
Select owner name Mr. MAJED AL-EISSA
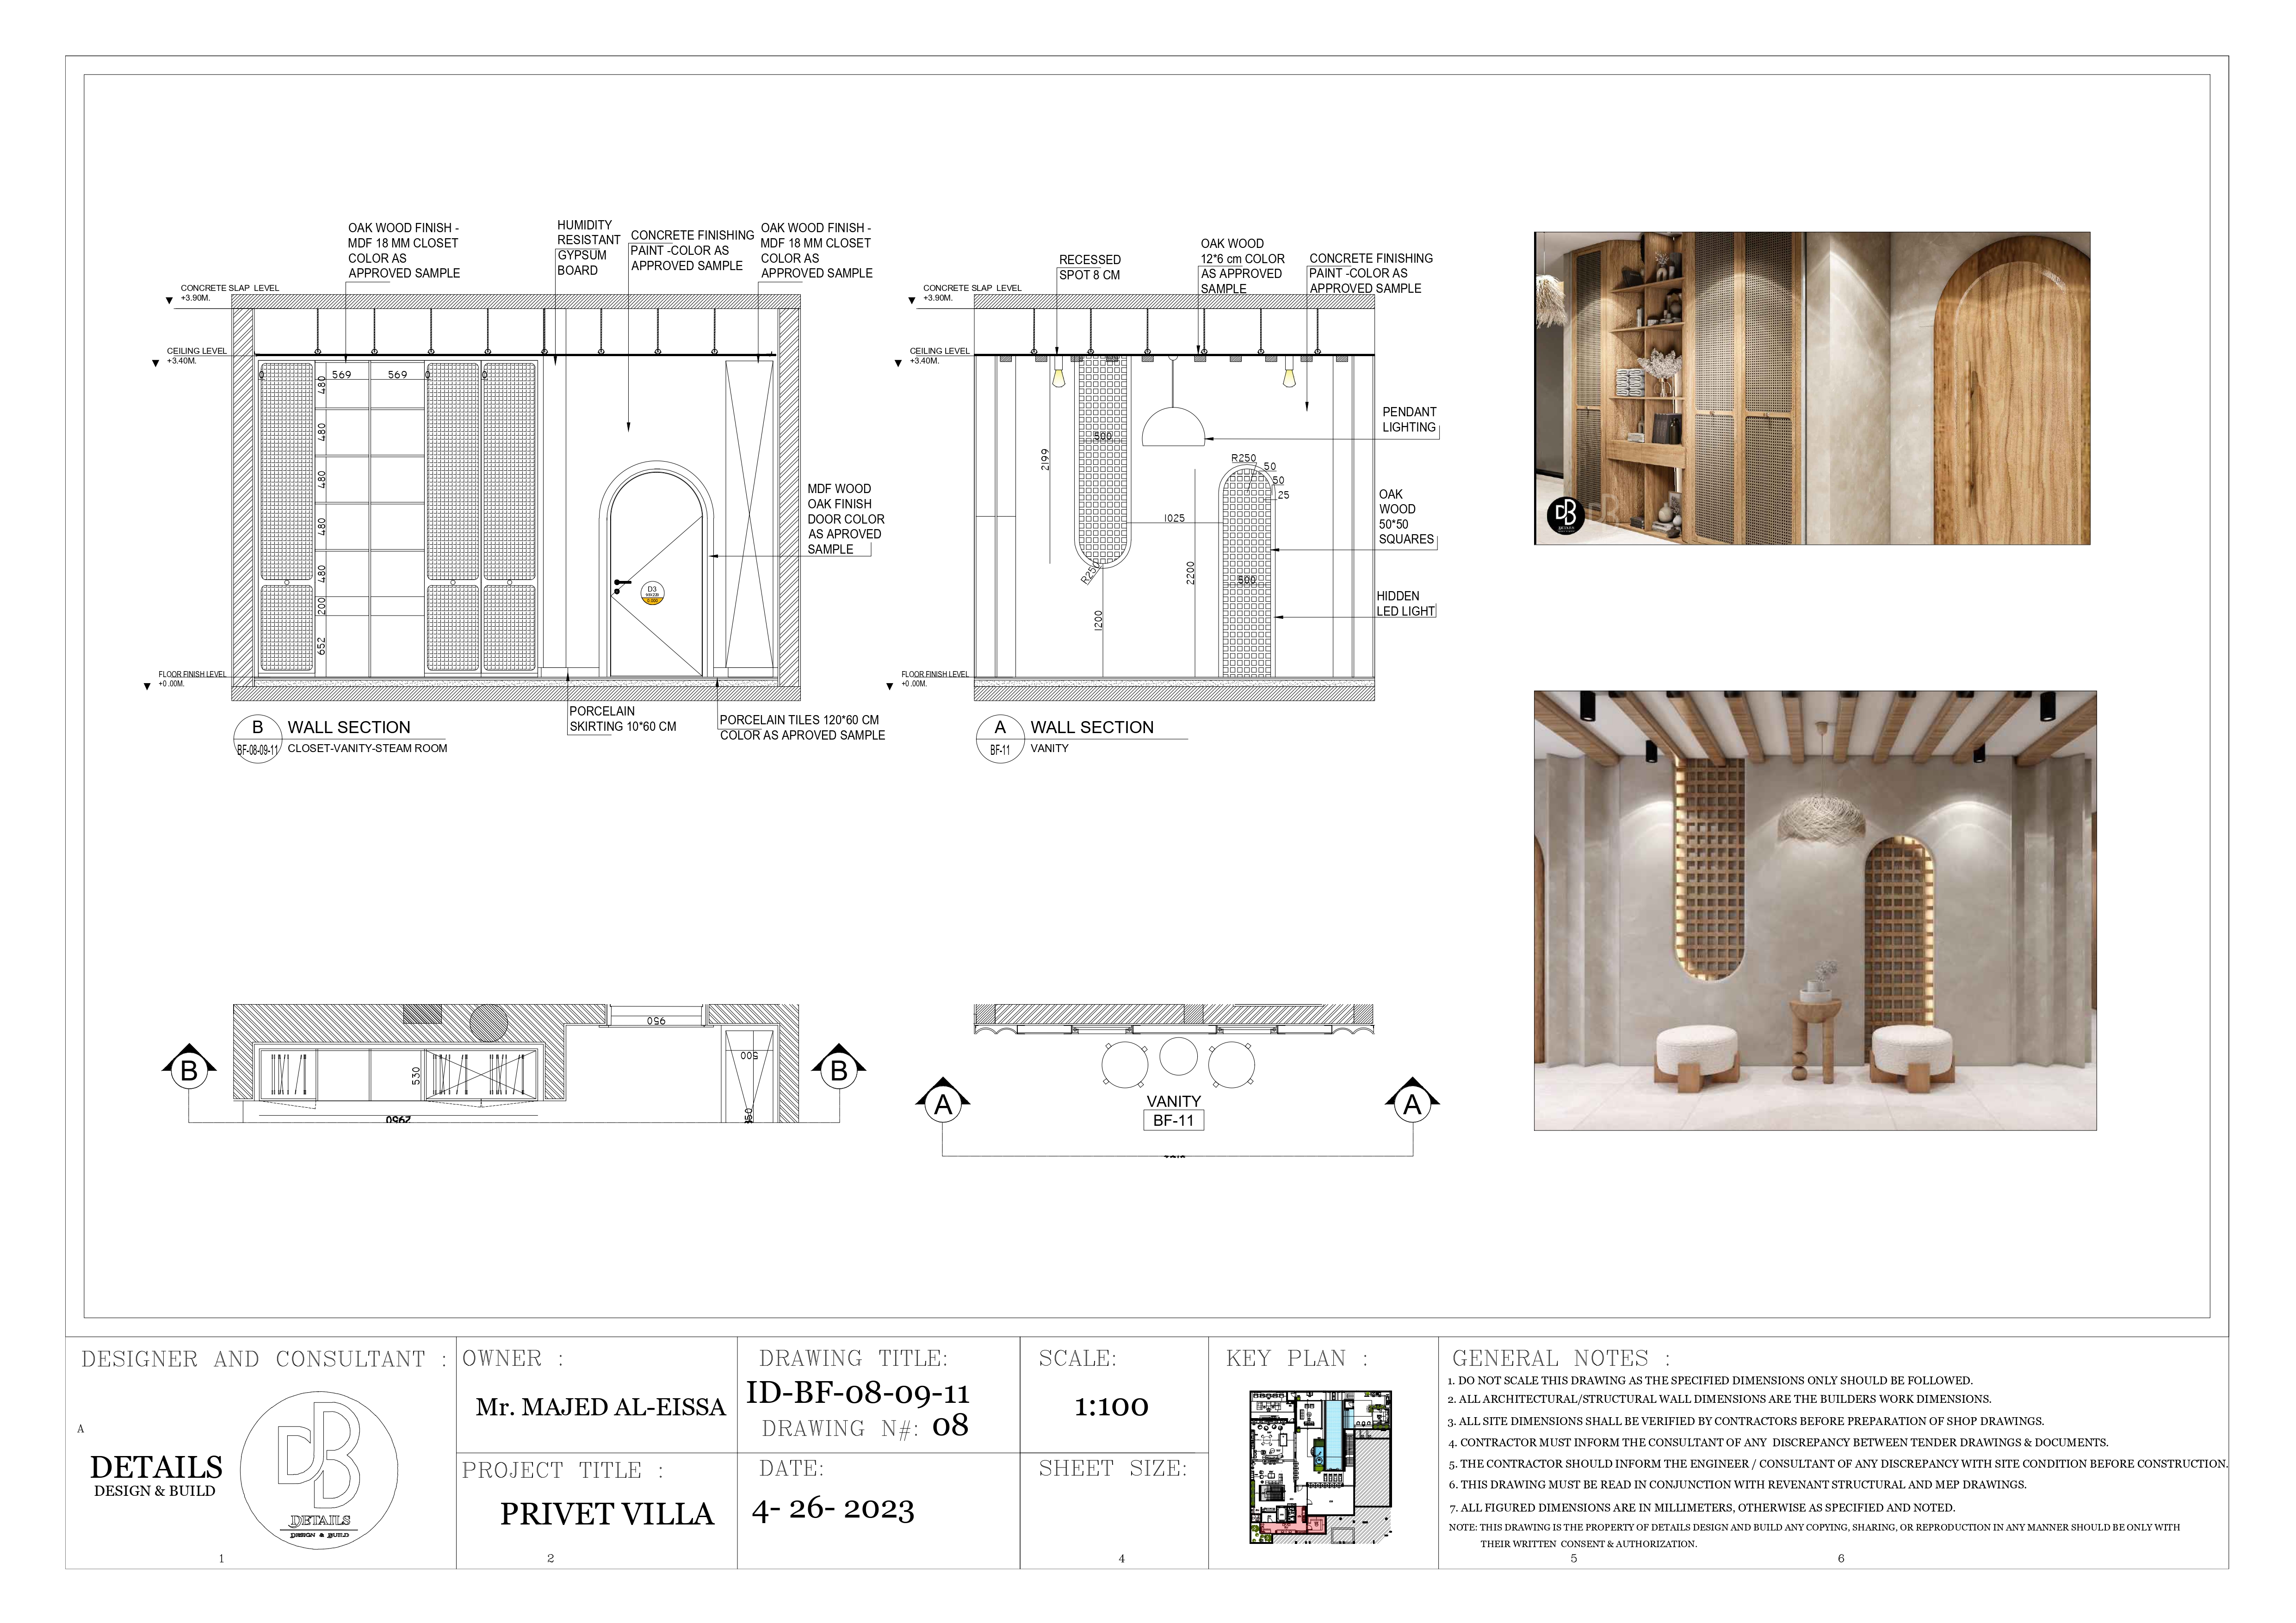tap(600, 1407)
